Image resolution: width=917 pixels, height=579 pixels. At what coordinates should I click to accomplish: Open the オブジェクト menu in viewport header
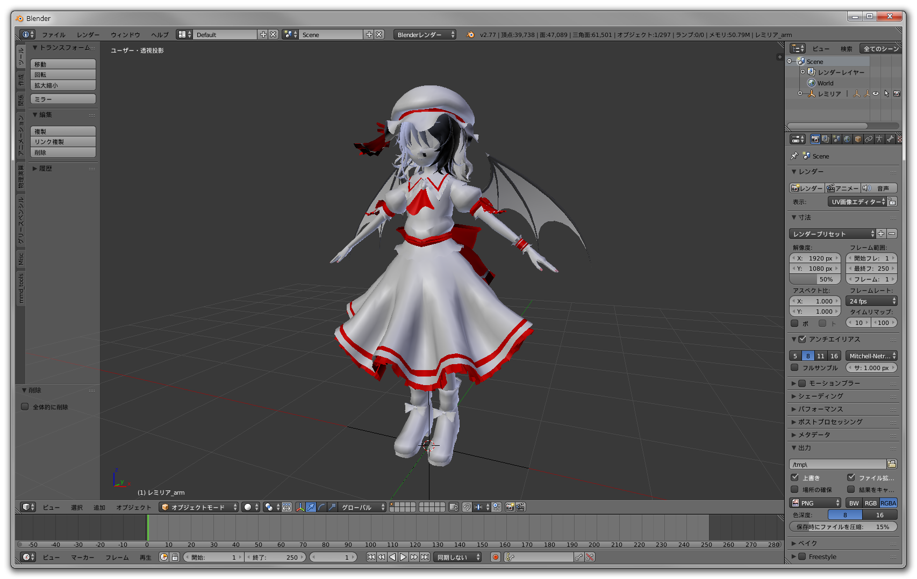click(133, 507)
